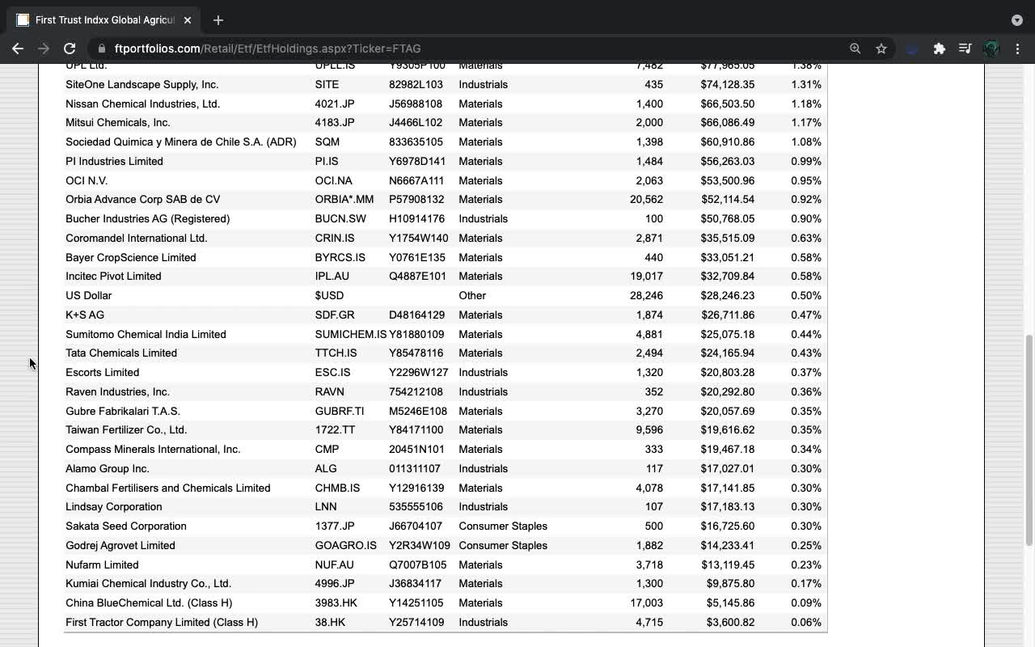Viewport: 1035px width, 647px height.
Task: Click the blue circular extension icon
Action: point(912,49)
